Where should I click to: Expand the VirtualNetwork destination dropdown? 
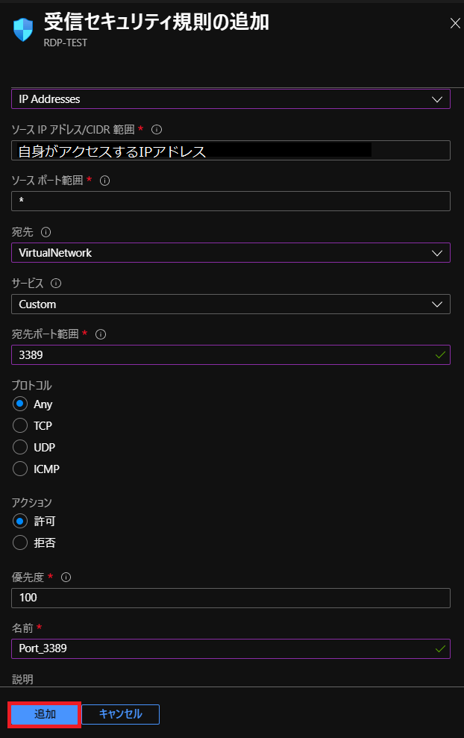(x=231, y=253)
